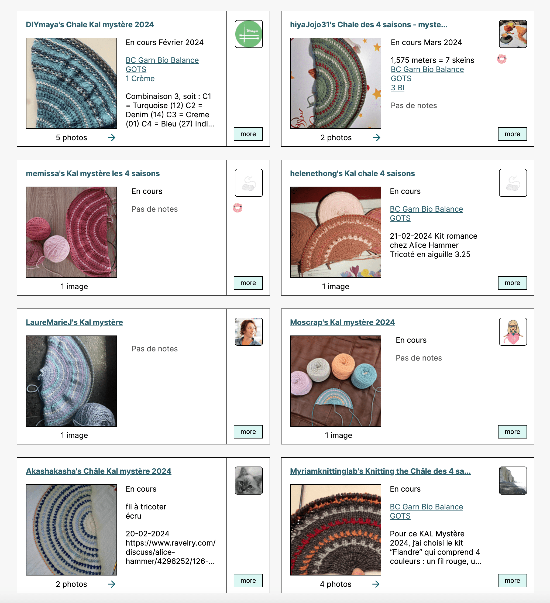Open LaureMarieJ's portrait avatar

click(249, 331)
